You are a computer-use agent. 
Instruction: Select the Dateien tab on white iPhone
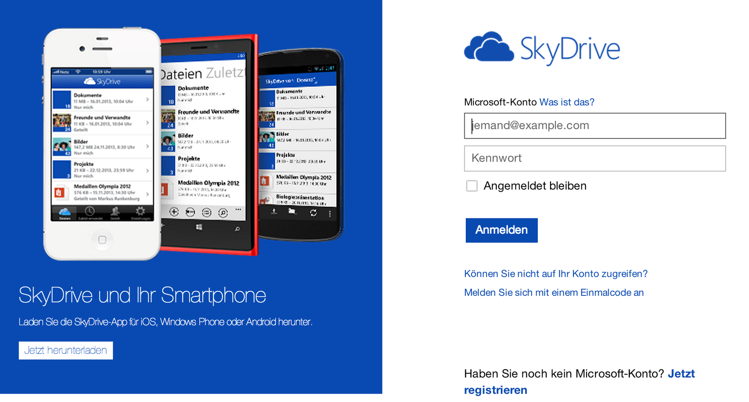coord(65,213)
